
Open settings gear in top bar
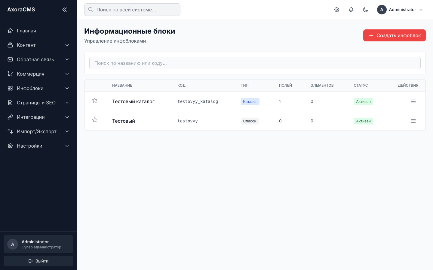(x=337, y=10)
